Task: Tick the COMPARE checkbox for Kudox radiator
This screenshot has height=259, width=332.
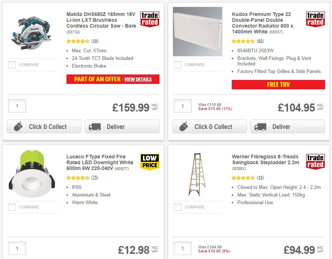Action: [178, 65]
